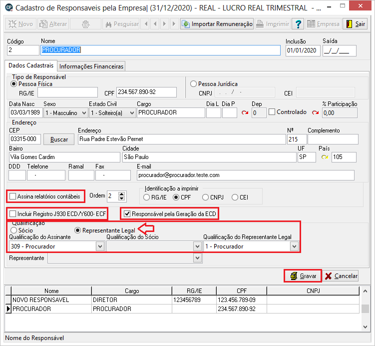Click the Saída date field

point(340,51)
